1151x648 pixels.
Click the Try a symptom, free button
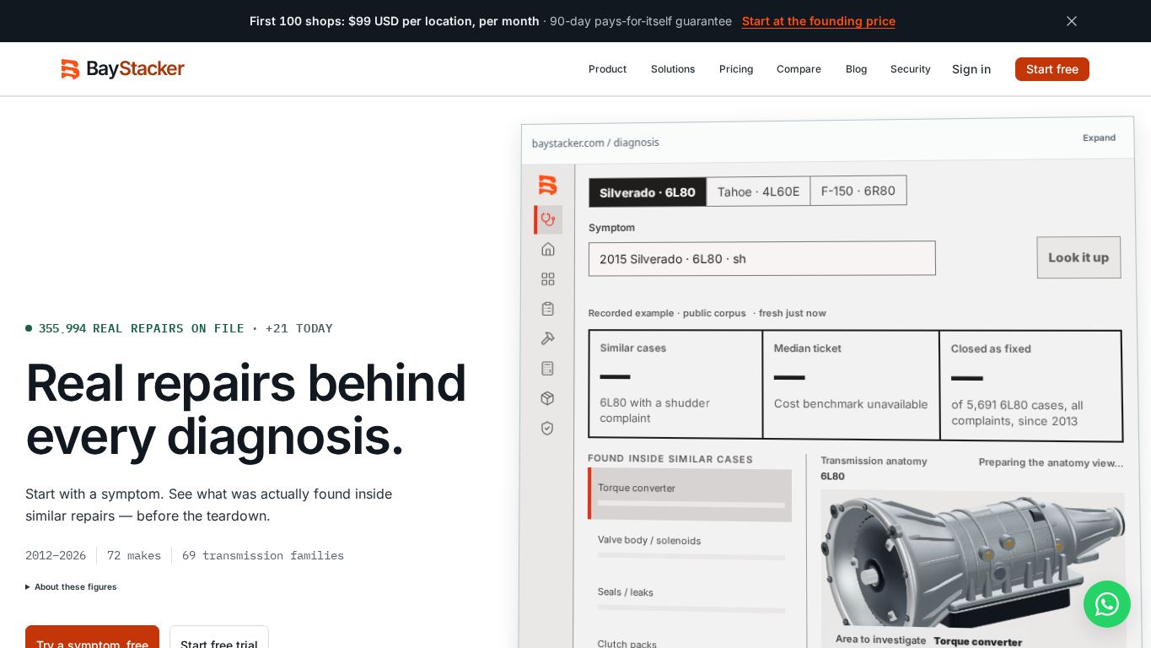pos(92,637)
